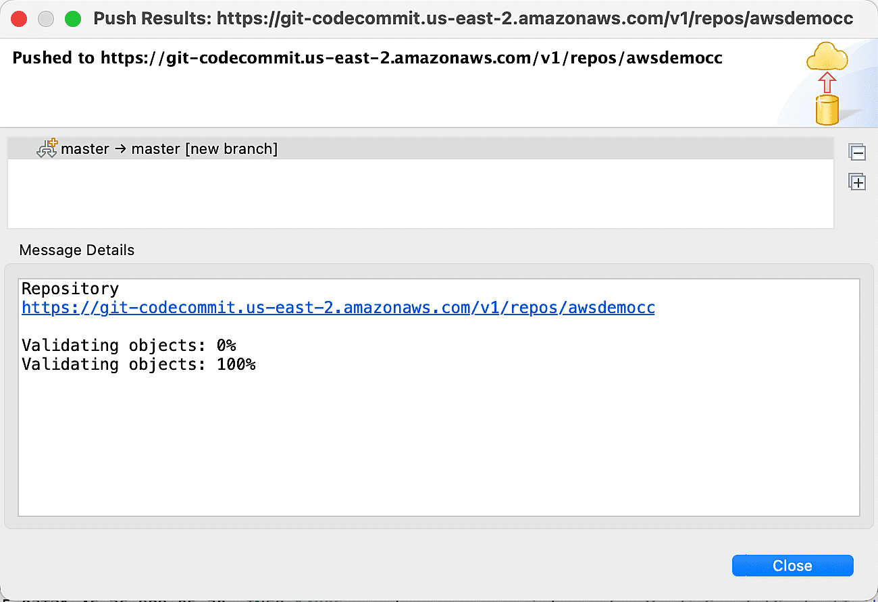
Task: Click the Push Results window title
Action: (x=473, y=19)
